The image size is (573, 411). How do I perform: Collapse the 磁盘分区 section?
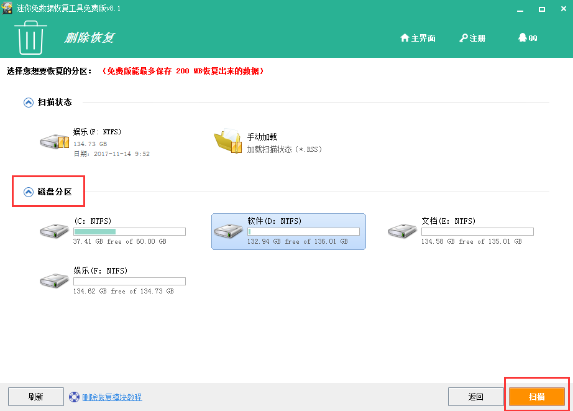(x=29, y=192)
